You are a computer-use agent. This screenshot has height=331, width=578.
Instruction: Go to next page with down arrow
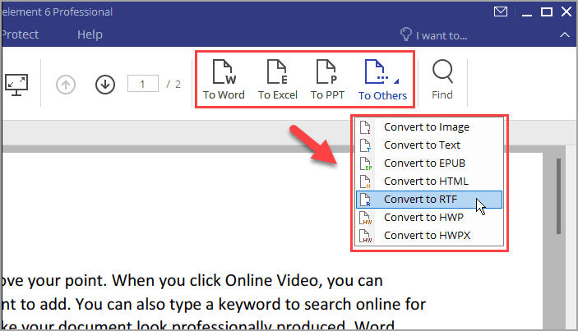104,84
